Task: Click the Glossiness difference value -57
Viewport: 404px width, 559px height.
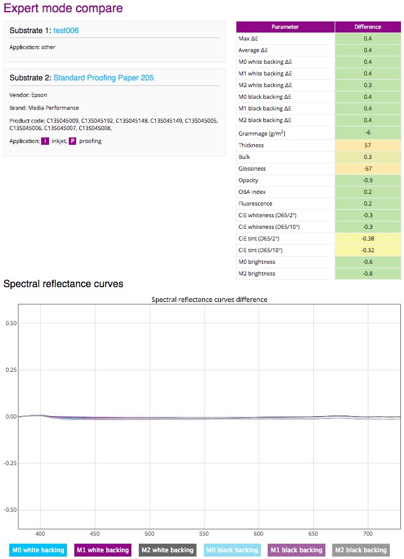Action: 368,169
